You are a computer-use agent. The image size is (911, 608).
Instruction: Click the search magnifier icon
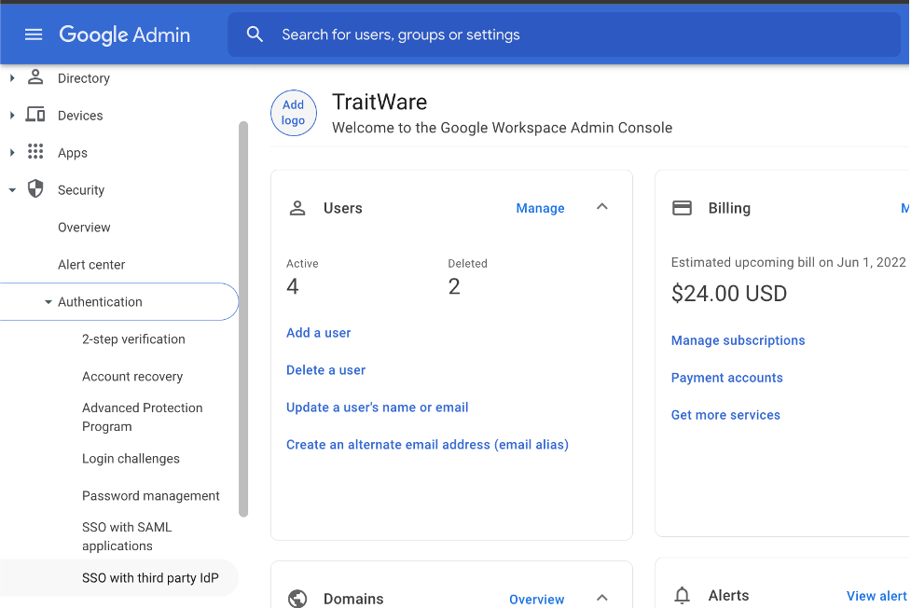pos(255,35)
